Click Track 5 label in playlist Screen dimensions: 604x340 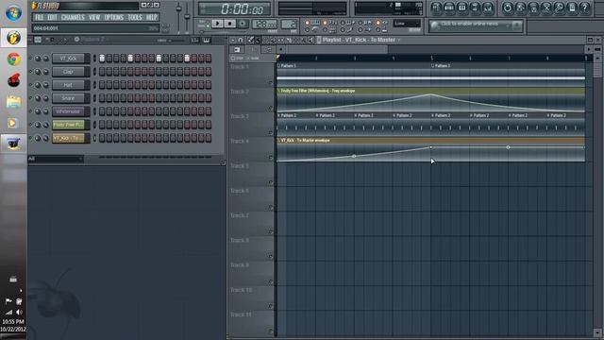coord(240,166)
